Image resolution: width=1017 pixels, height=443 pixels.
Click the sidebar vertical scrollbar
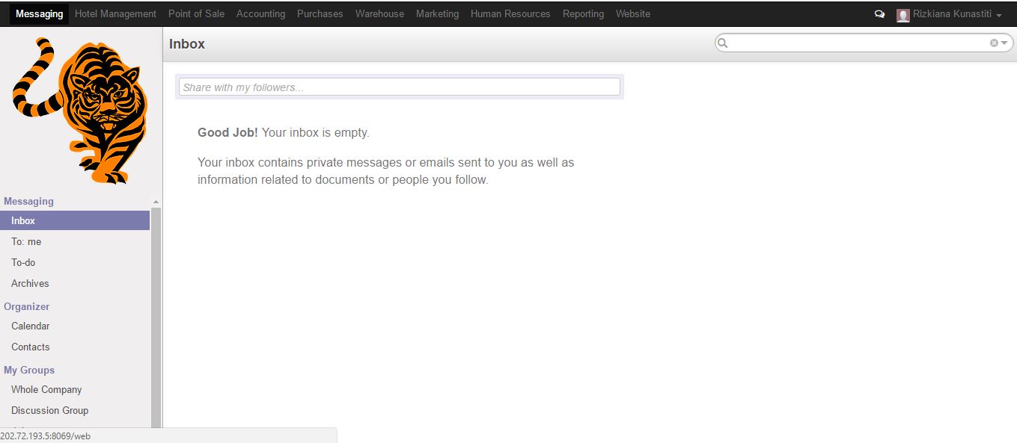pyautogui.click(x=156, y=317)
